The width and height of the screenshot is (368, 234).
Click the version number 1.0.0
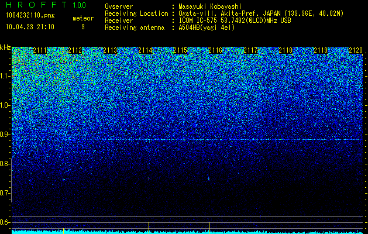79,5
